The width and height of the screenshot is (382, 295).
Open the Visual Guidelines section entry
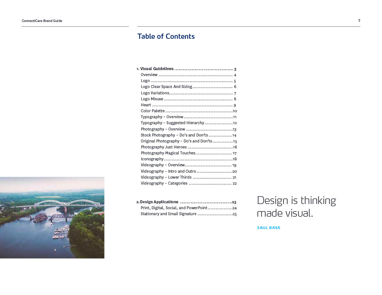pos(157,69)
